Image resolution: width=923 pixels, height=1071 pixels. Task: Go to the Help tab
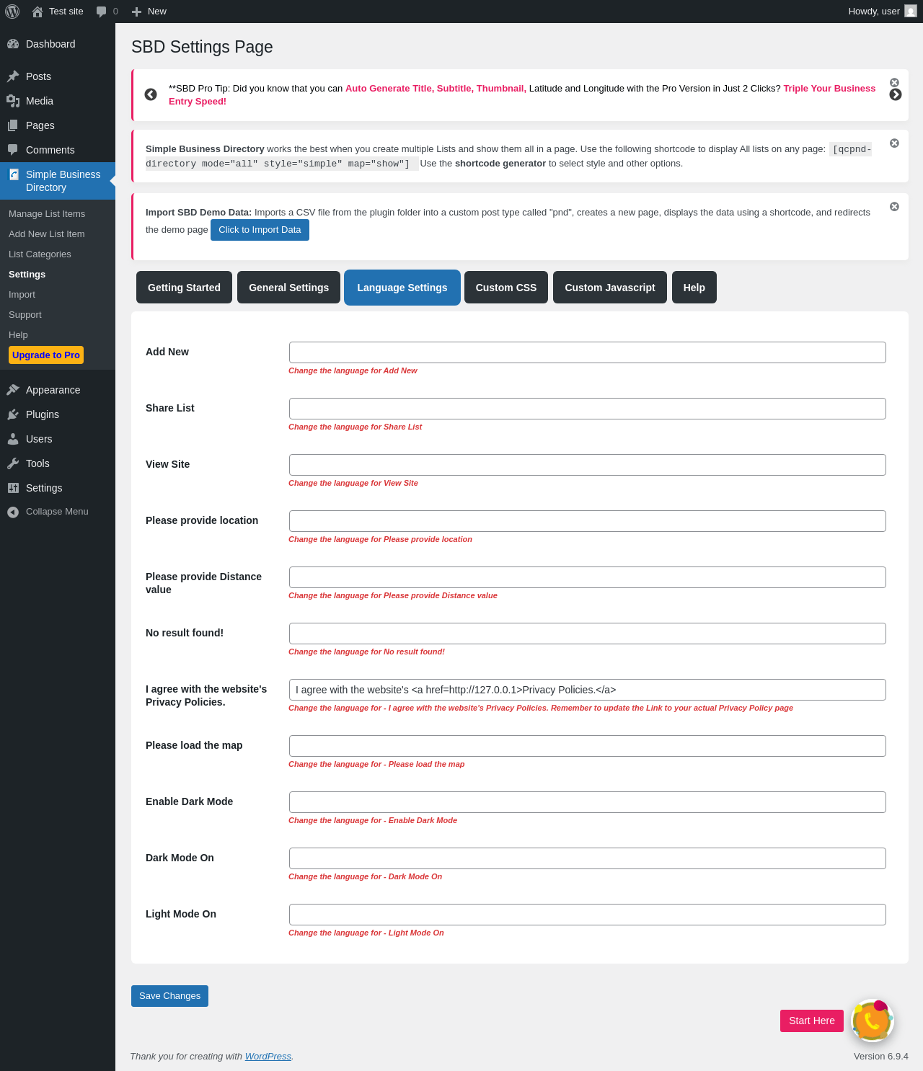(694, 288)
